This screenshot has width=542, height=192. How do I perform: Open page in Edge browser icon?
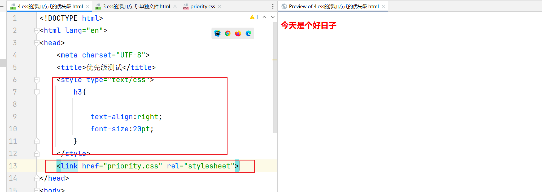(248, 33)
